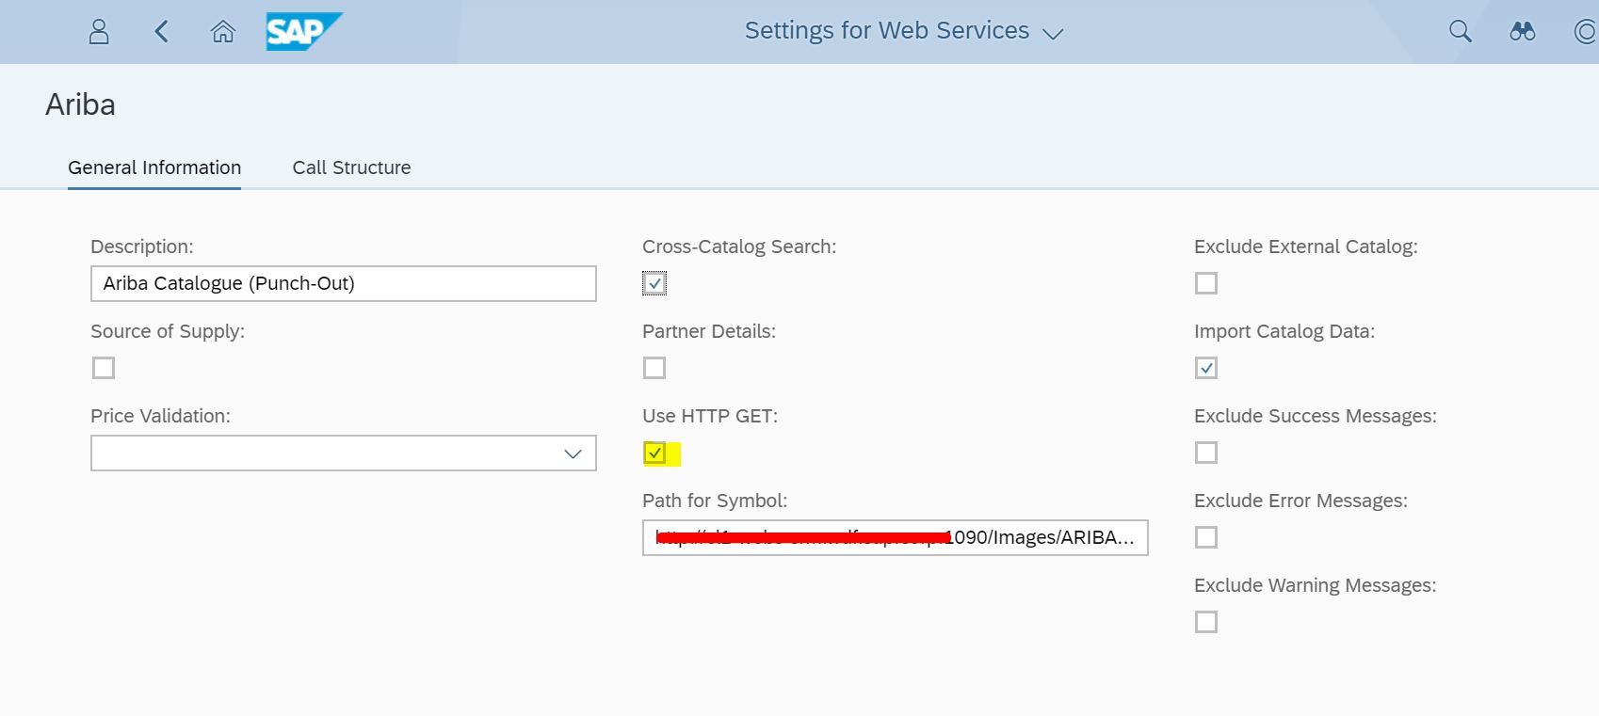This screenshot has width=1599, height=716.
Task: Switch to the General Information tab
Action: [154, 167]
